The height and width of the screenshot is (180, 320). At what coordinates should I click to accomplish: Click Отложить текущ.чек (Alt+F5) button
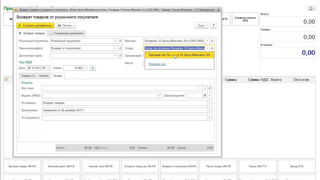tap(140, 166)
